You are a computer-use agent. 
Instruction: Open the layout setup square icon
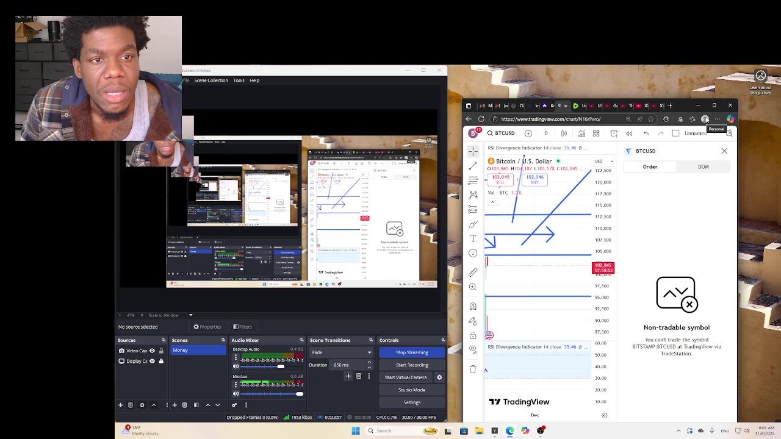pyautogui.click(x=675, y=133)
